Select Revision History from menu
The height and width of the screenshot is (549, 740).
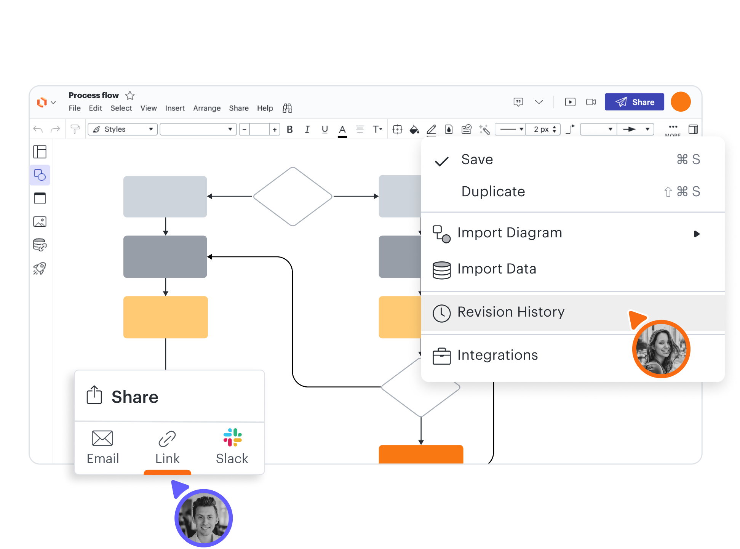click(510, 312)
